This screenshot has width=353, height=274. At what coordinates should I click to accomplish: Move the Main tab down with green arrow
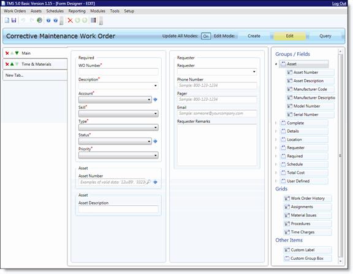click(x=17, y=53)
